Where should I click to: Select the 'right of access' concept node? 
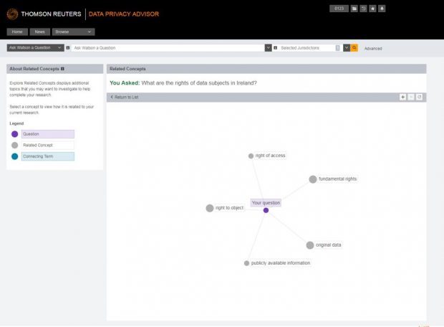(x=251, y=156)
